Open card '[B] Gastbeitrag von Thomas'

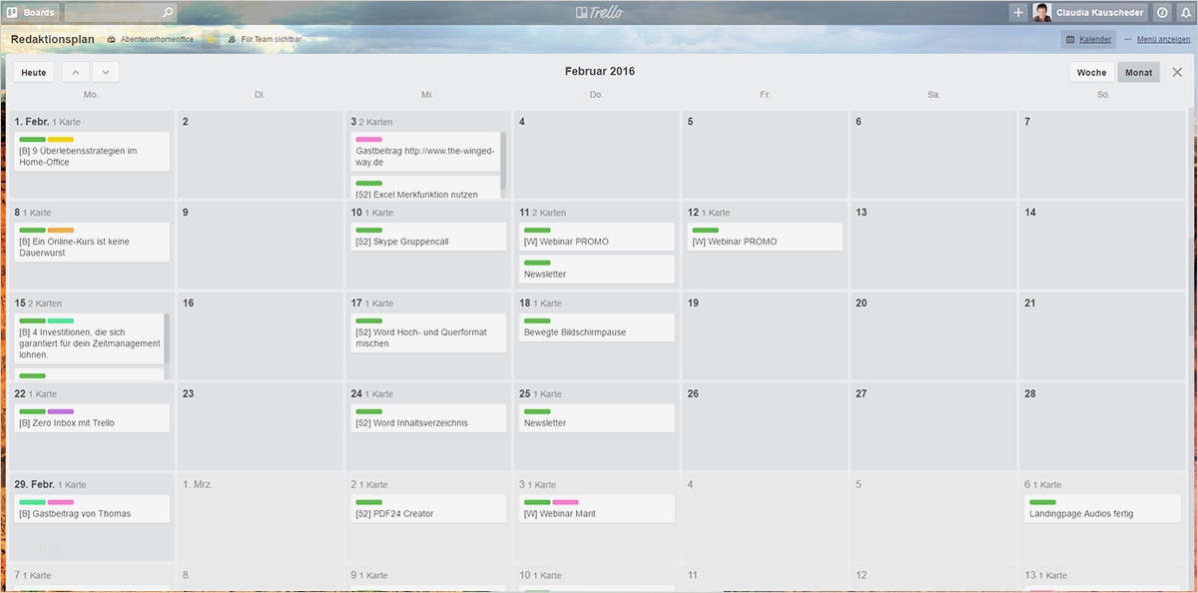pyautogui.click(x=92, y=509)
